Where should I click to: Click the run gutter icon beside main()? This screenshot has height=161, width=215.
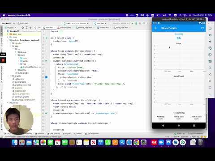coord(47,38)
